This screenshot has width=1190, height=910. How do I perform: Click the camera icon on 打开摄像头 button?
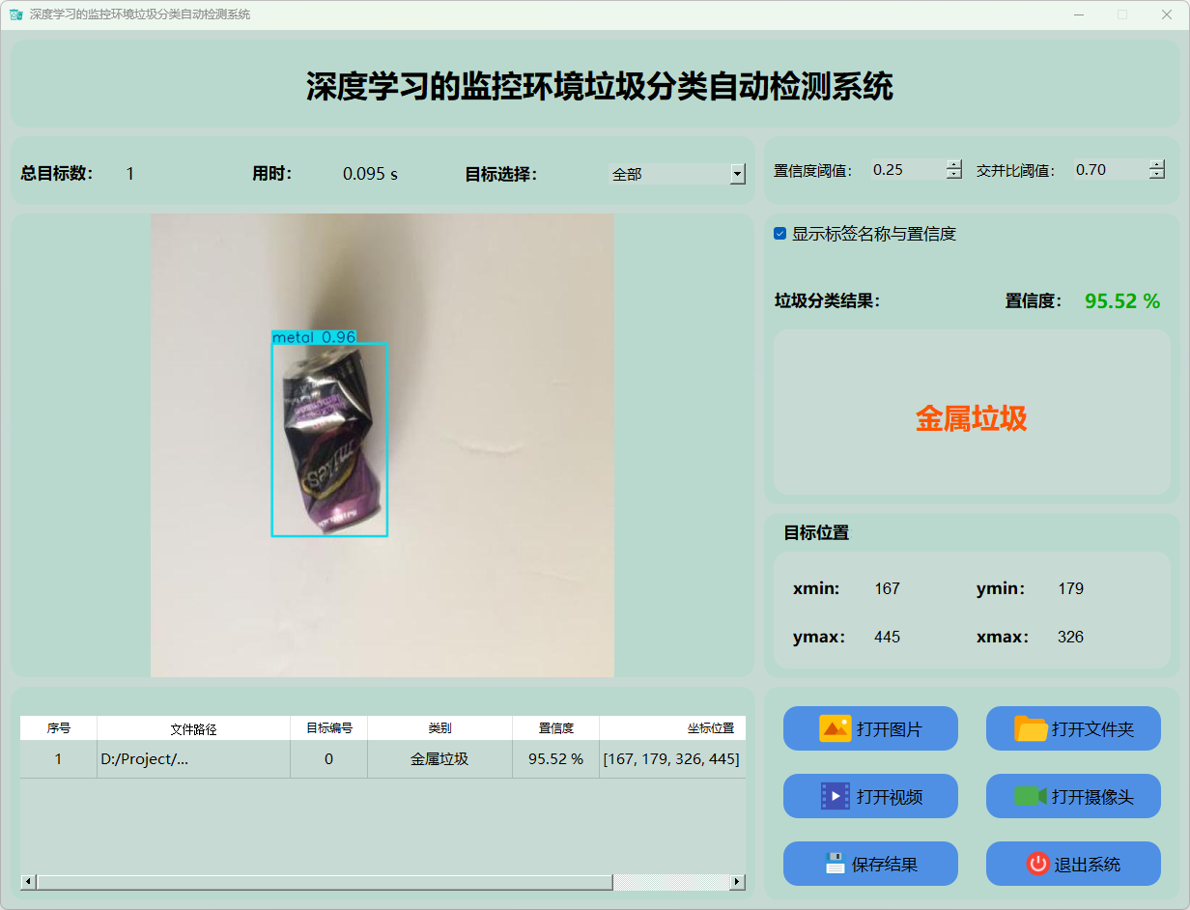[x=1031, y=796]
